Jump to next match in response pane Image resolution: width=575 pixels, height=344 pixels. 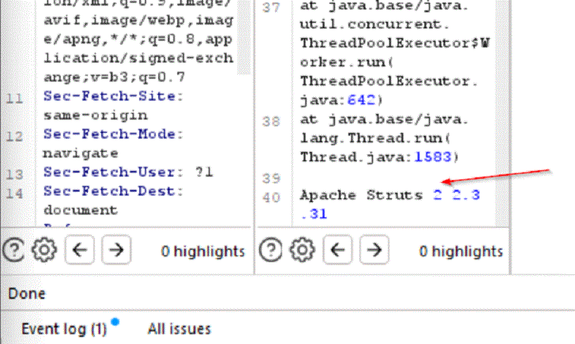point(374,250)
